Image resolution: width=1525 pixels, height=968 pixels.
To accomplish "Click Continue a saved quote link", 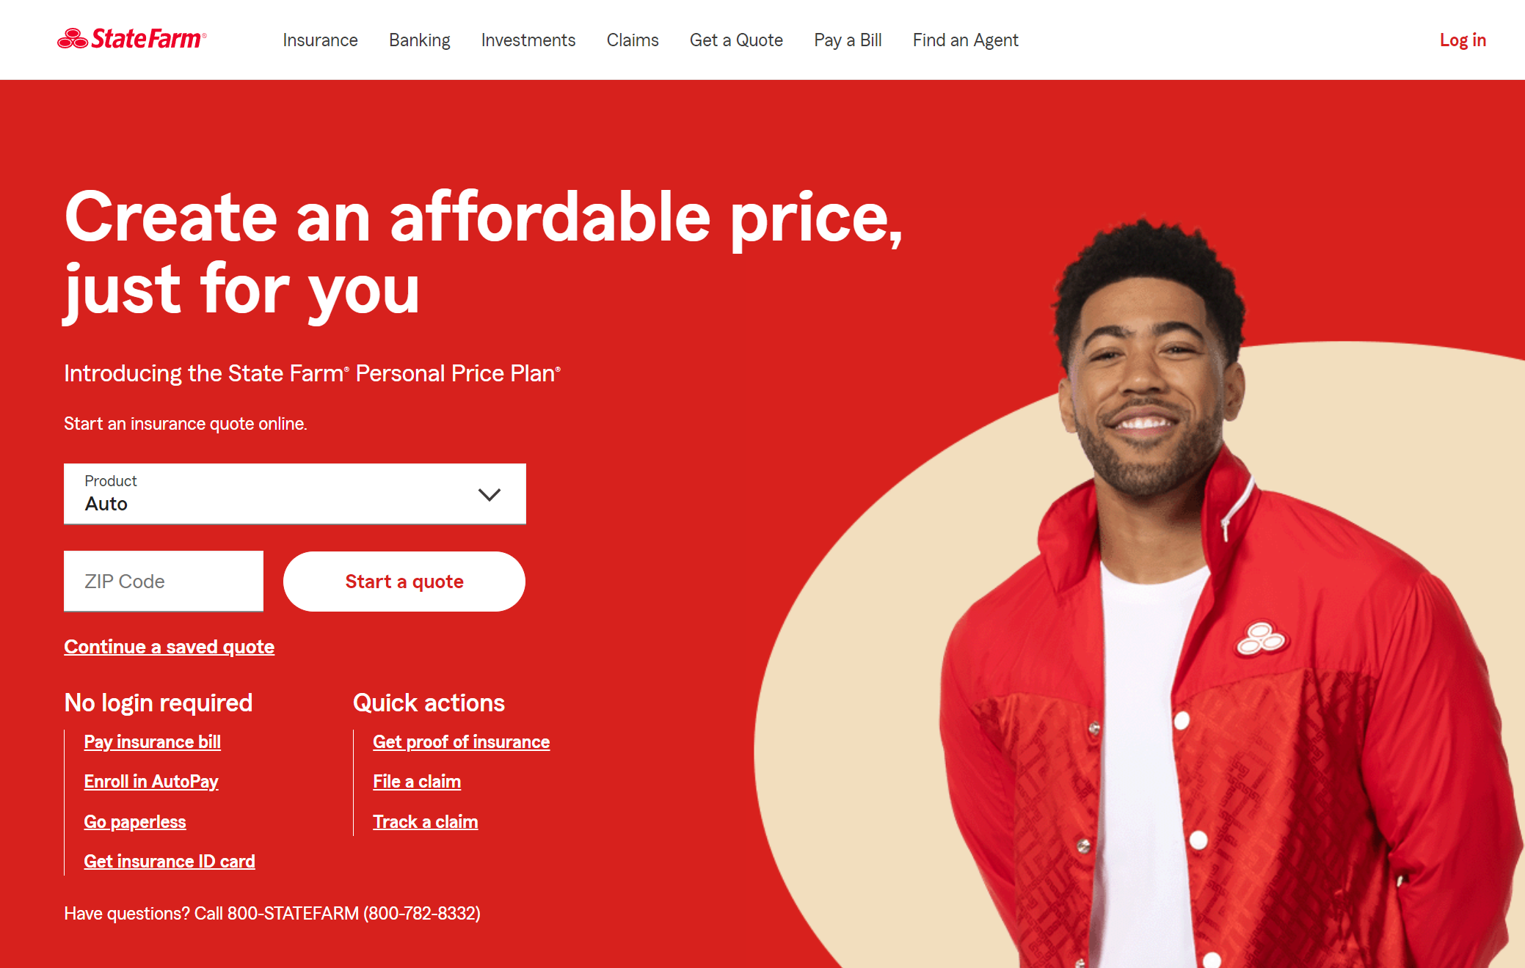I will click(168, 646).
